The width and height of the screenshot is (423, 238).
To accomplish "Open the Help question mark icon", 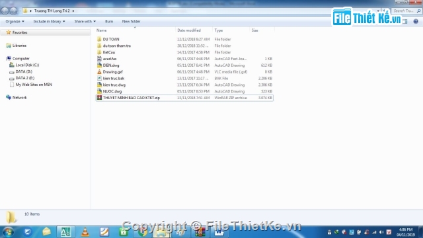I will pos(416,21).
